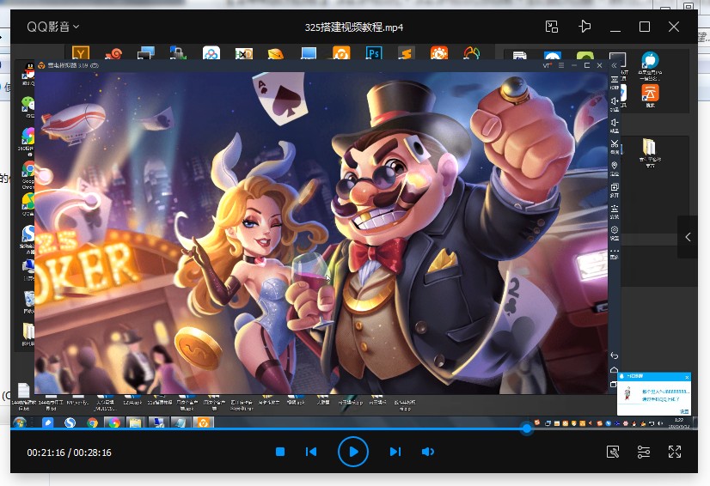Expand the playlist side panel arrow
Screen dimensions: 710x486
tap(688, 237)
